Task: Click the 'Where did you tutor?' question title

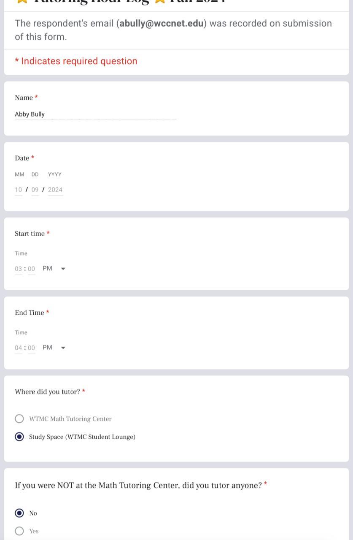Action: pyautogui.click(x=47, y=392)
